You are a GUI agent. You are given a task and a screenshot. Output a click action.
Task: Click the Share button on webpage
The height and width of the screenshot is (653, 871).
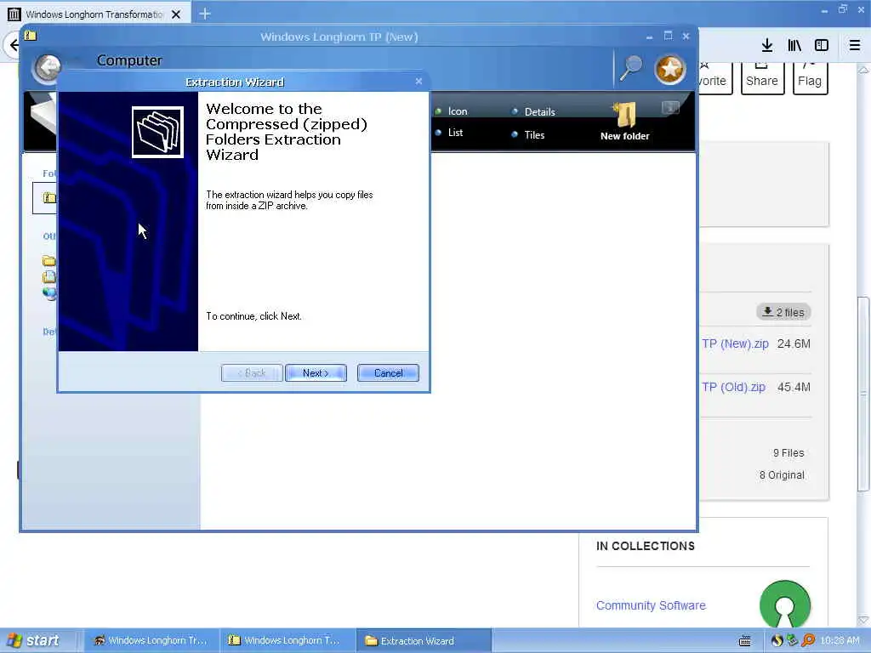click(762, 78)
